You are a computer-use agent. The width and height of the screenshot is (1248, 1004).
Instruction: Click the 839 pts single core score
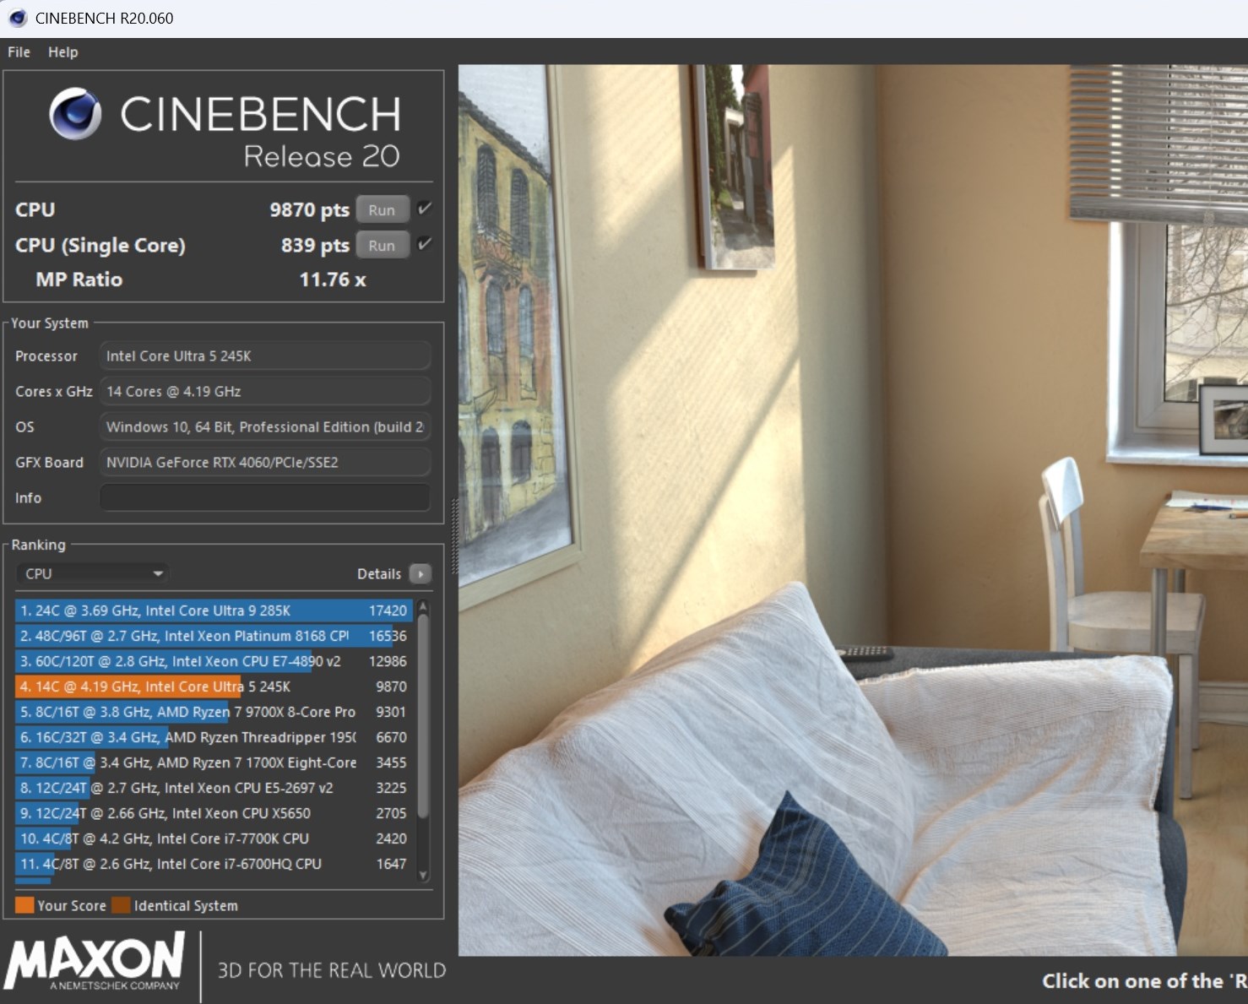coord(315,245)
